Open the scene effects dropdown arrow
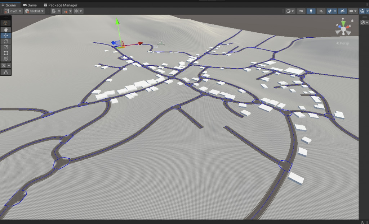This screenshot has height=224, width=369. [x=335, y=11]
